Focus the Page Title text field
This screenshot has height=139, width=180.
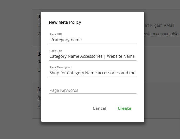click(x=93, y=56)
